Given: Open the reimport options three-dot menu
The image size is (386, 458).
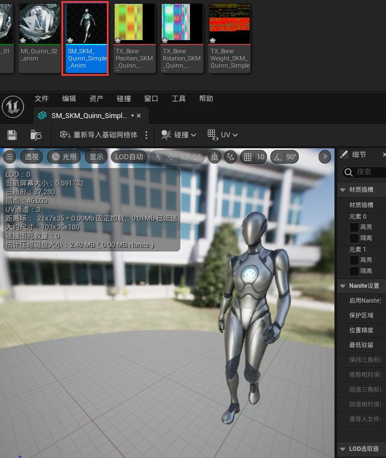Looking at the screenshot, I should tap(146, 135).
